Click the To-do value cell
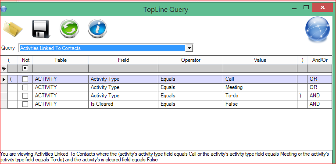Viewport: 336px width, 164px height. click(x=260, y=96)
